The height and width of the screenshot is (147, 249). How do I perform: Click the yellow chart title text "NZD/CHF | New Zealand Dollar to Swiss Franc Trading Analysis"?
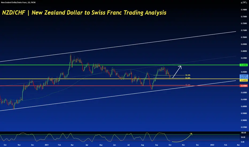point(84,13)
